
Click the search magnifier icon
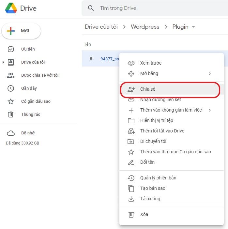point(91,8)
